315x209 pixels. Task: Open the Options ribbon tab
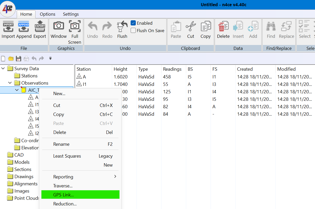(48, 14)
